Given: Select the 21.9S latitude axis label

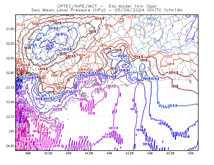Looking at the screenshot, I should [x=10, y=29].
